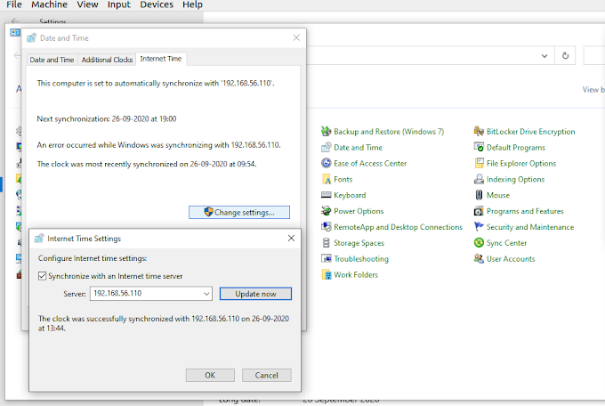605x406 pixels.
Task: Click the Programs and Features icon
Action: pos(479,211)
